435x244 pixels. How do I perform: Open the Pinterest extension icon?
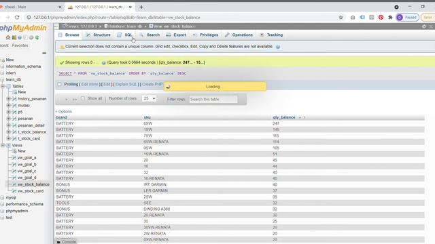(x=381, y=18)
